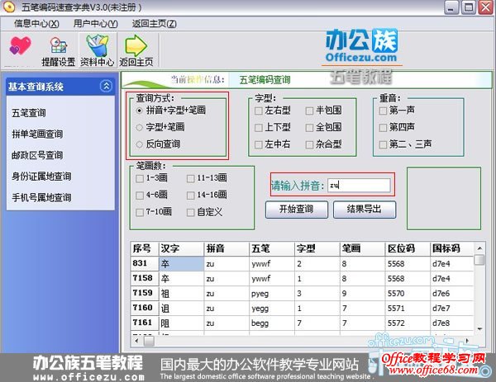The height and width of the screenshot is (382, 496).
Task: Click horizontal scrollbar left arrow
Action: coord(136,341)
